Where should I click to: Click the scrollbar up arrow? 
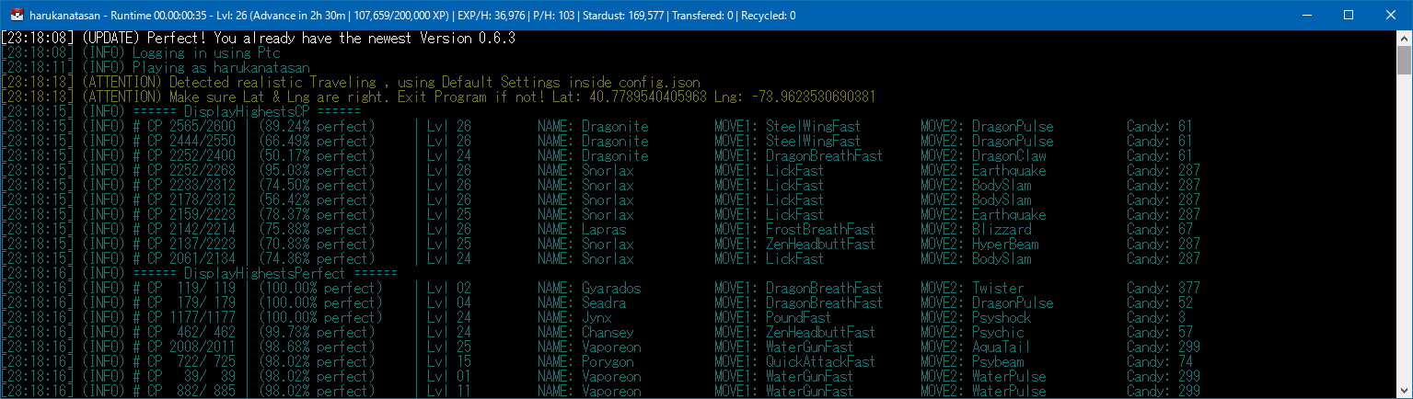click(x=1404, y=38)
